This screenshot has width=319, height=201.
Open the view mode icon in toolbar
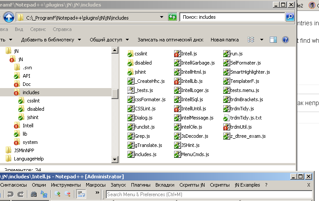(251, 40)
